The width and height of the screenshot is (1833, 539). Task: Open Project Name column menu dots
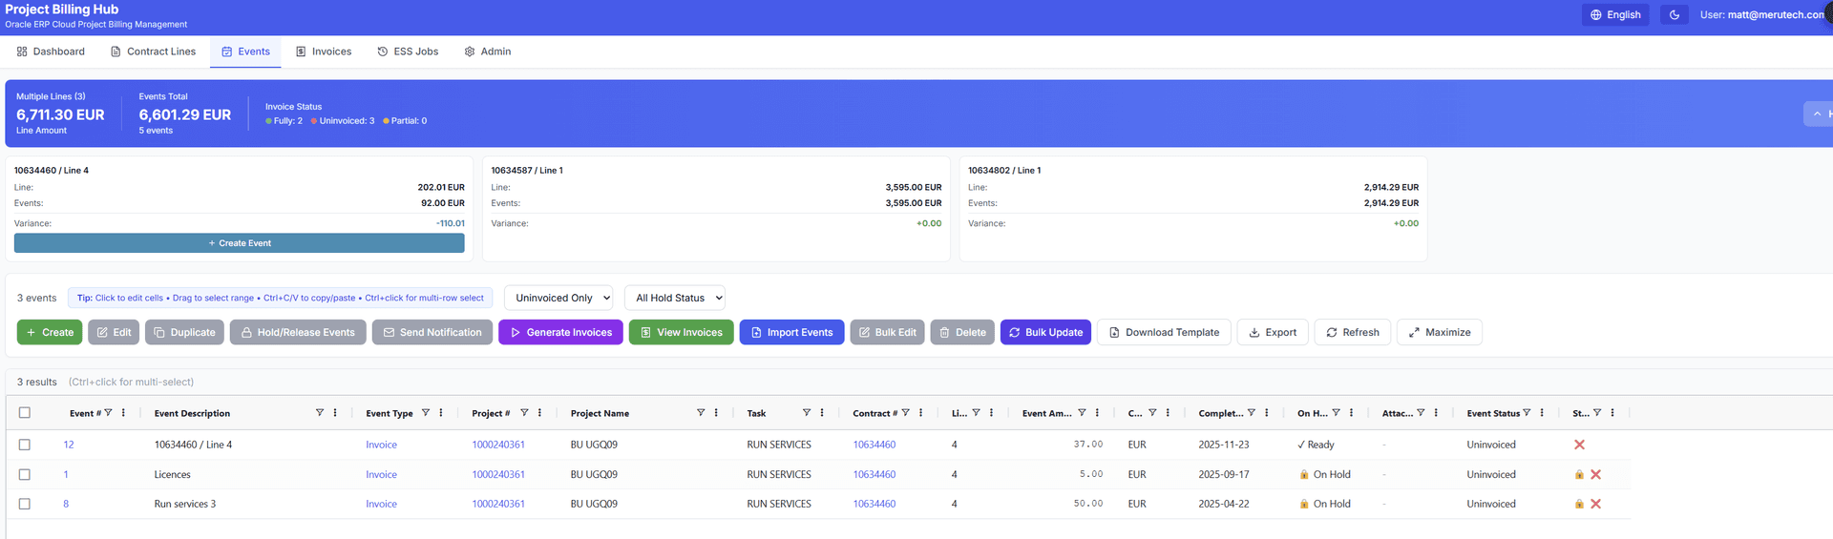tap(716, 413)
